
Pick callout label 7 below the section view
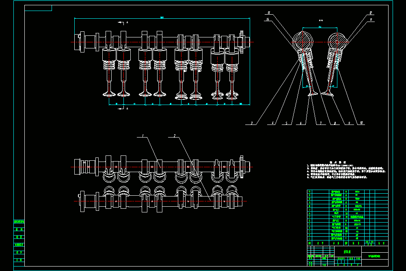(321, 123)
